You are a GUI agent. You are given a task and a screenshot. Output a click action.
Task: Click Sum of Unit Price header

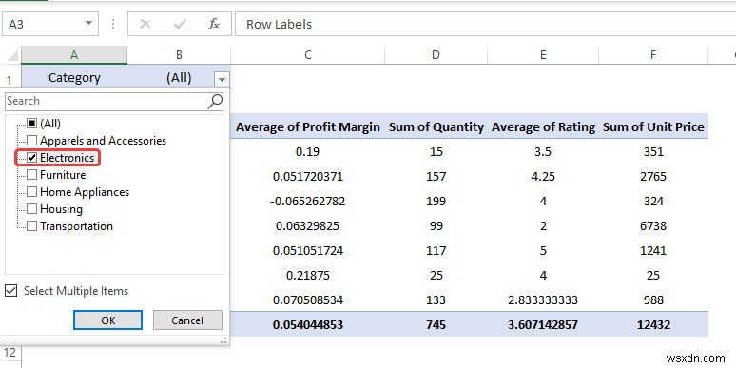(x=653, y=126)
